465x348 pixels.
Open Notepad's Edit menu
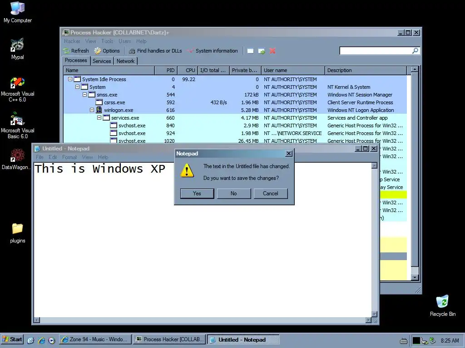click(x=53, y=157)
